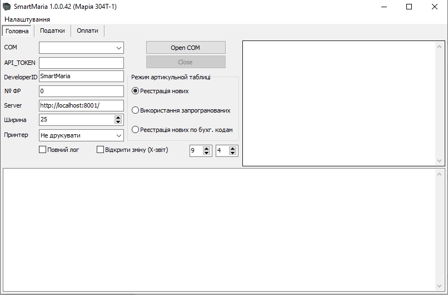This screenshot has height=295, width=448.
Task: Open the Принтер dropdown list
Action: pyautogui.click(x=119, y=135)
